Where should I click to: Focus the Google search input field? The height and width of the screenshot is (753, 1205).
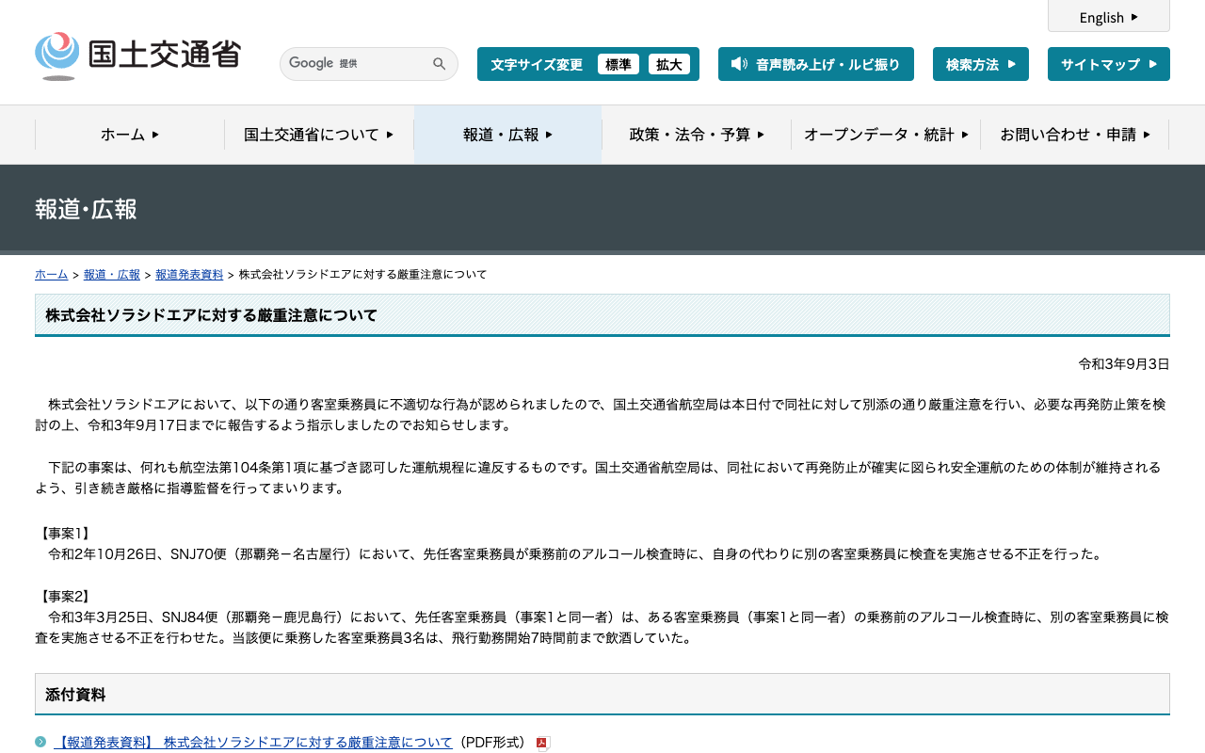coord(356,64)
